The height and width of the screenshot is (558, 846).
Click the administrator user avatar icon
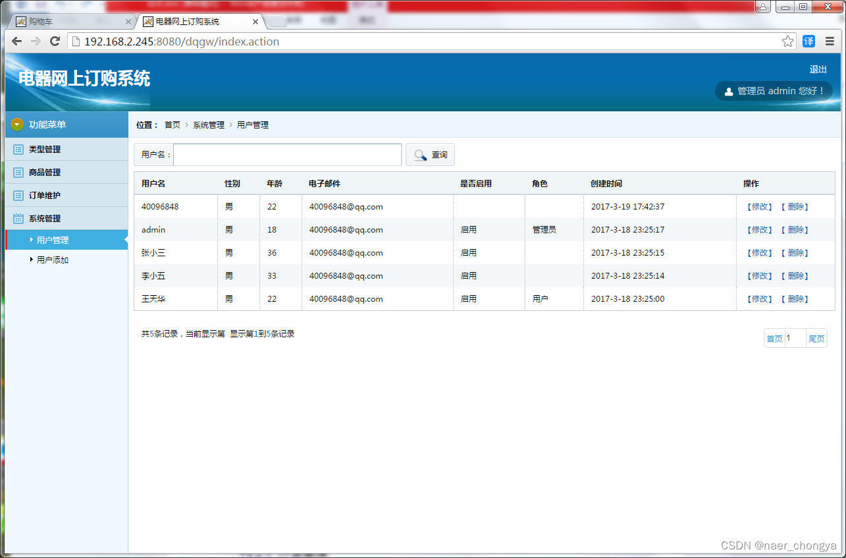click(729, 92)
